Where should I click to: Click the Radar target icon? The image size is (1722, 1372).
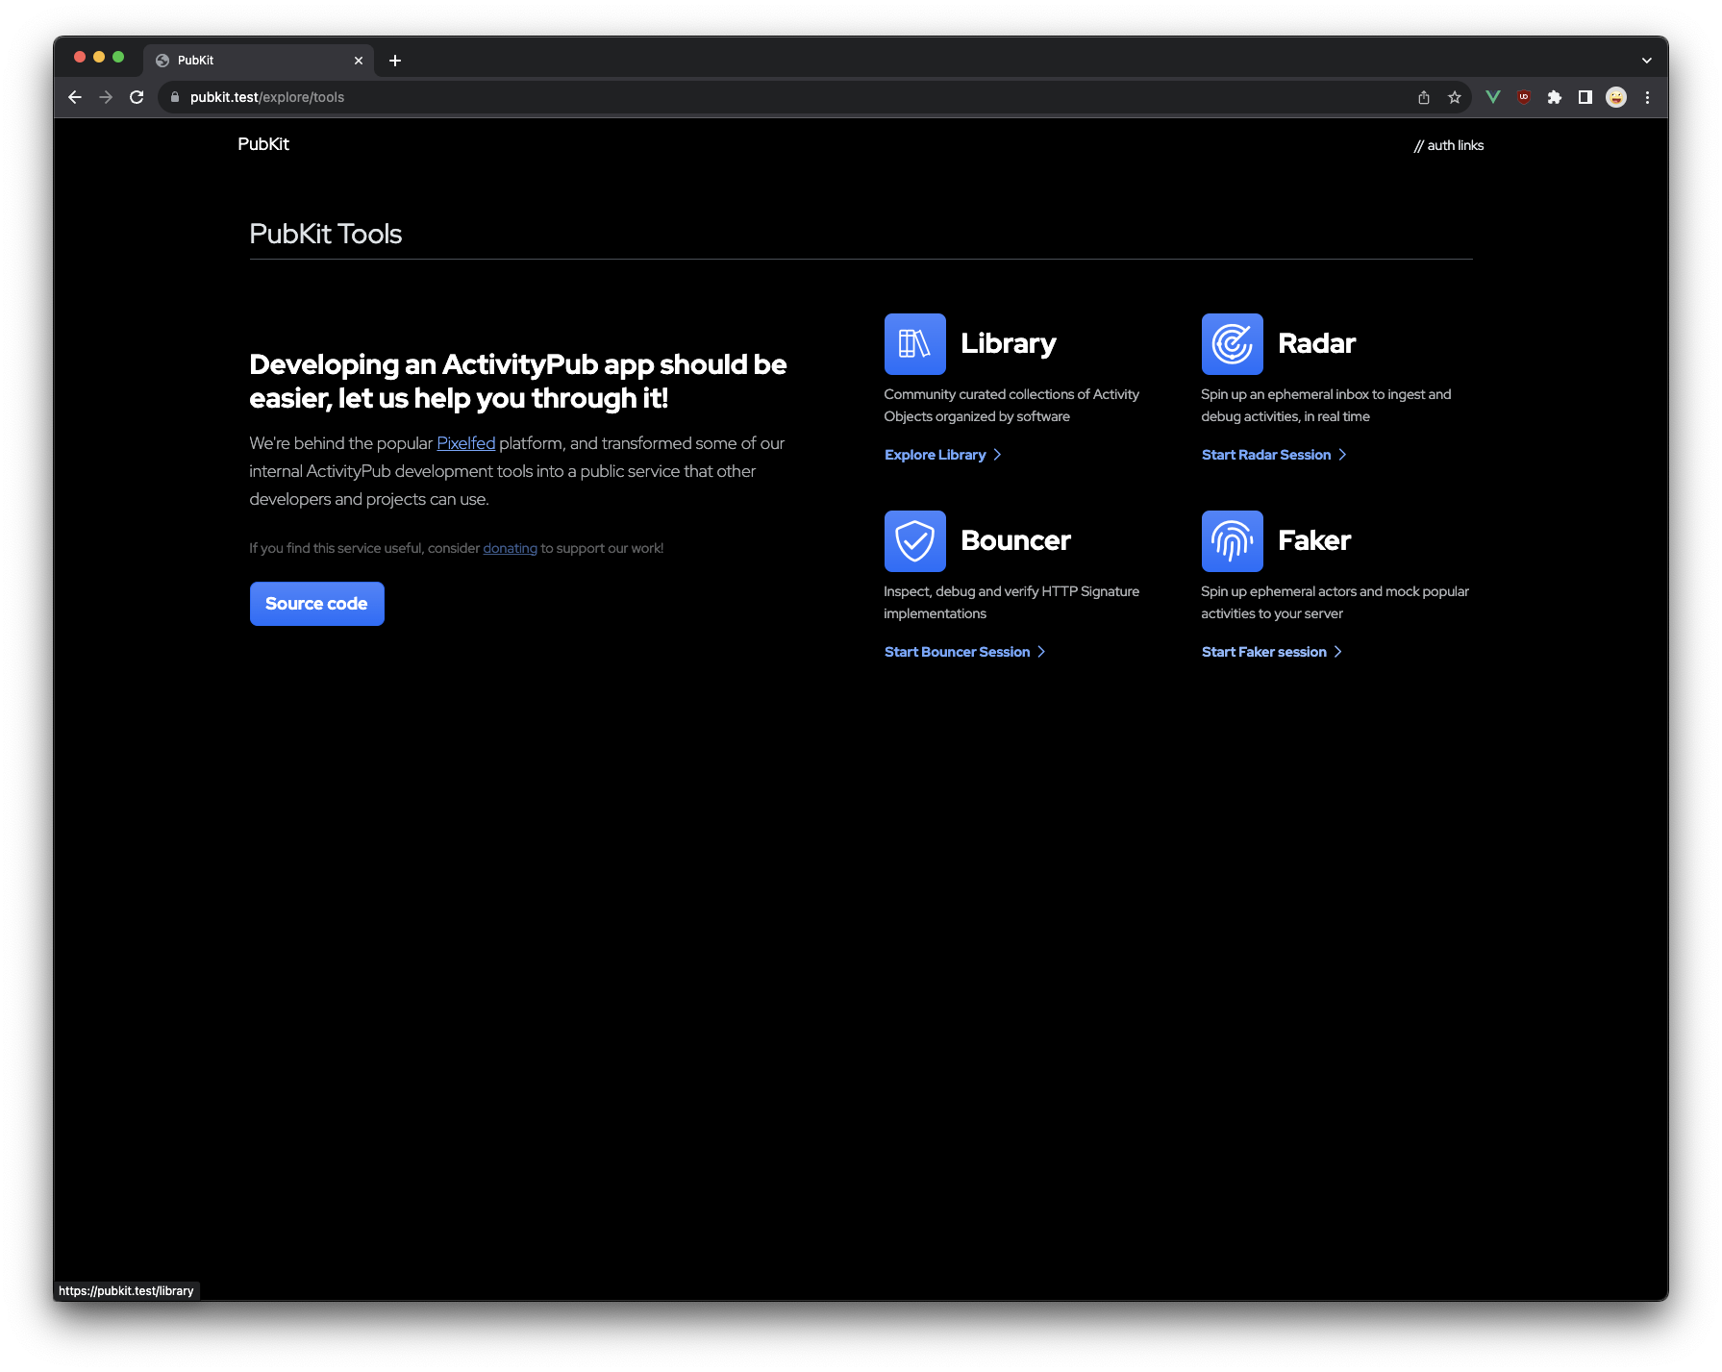pos(1232,344)
